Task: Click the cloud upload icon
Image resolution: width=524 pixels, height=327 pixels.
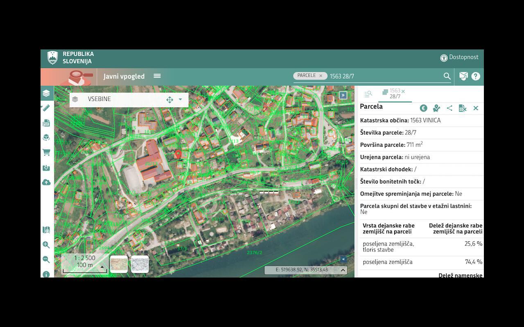Action: (x=46, y=182)
